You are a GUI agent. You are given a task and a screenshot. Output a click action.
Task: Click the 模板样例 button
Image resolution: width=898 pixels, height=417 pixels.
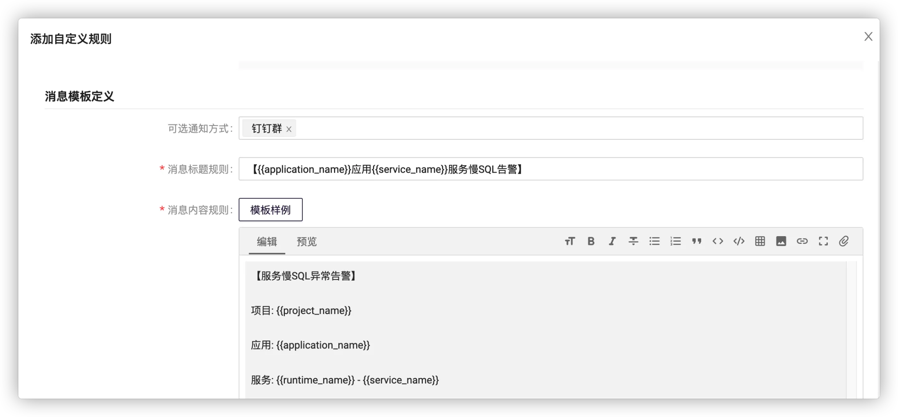point(270,210)
